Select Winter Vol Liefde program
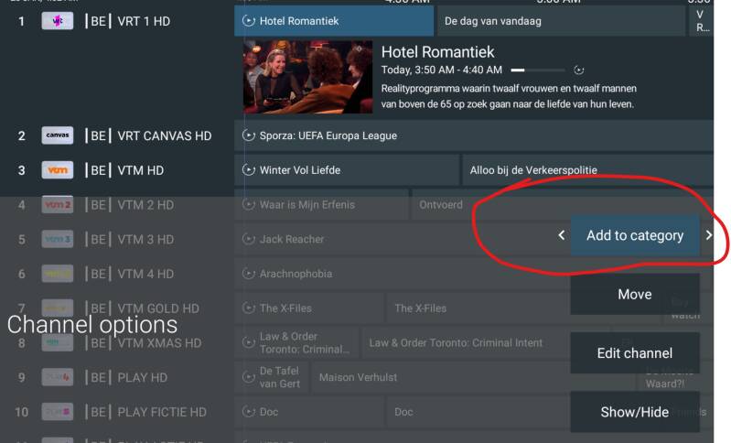This screenshot has width=731, height=443. [347, 170]
